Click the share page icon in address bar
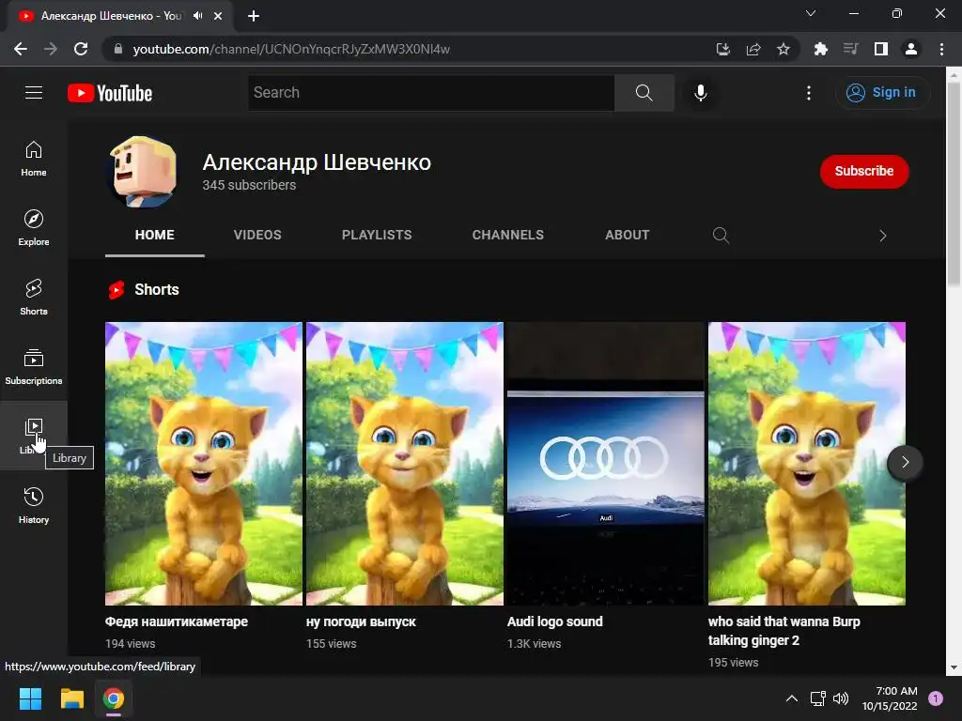Viewport: 962px width, 721px height. coord(753,49)
